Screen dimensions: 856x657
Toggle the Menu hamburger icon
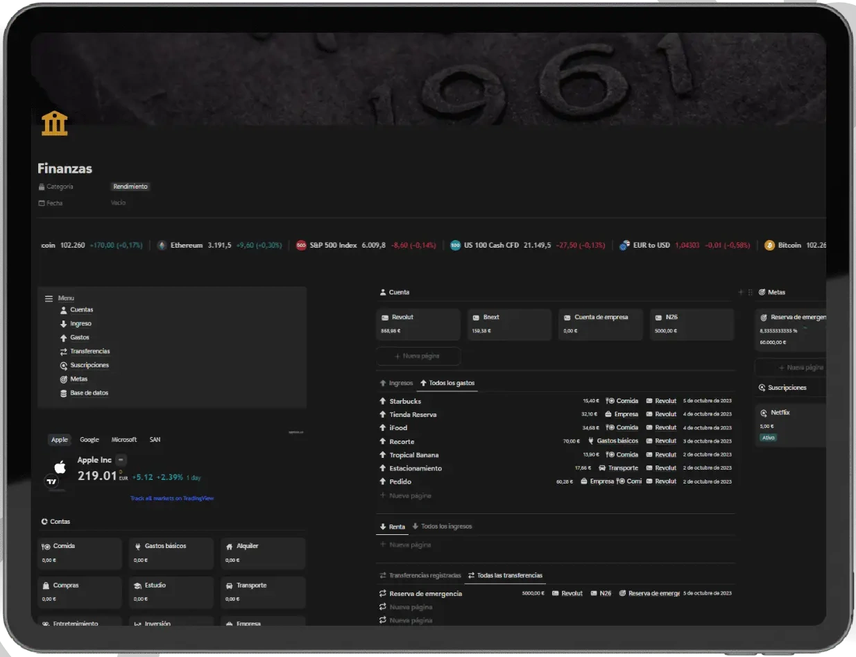pyautogui.click(x=49, y=298)
